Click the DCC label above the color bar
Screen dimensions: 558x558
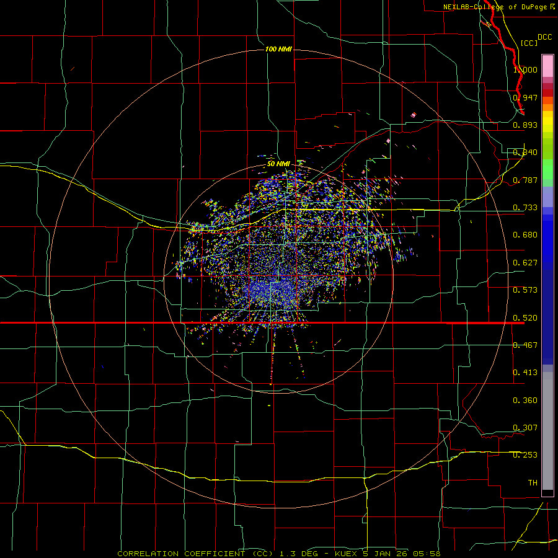(545, 37)
